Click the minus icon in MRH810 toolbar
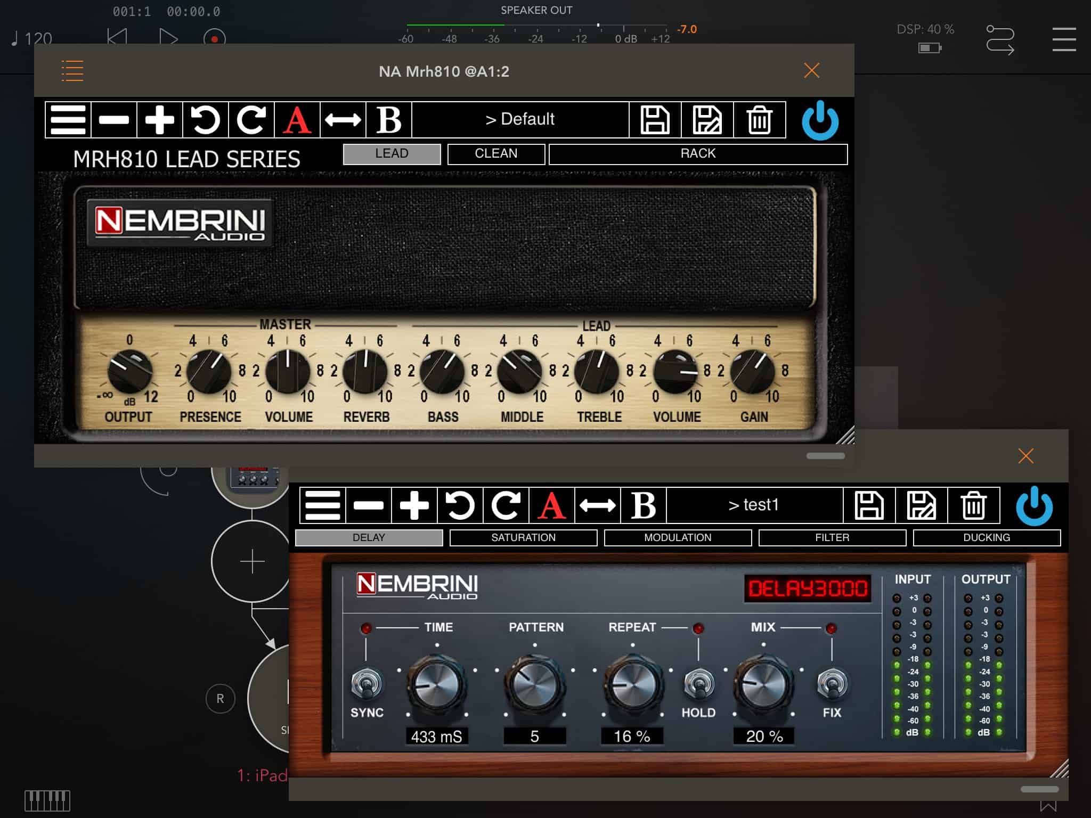 click(x=114, y=120)
